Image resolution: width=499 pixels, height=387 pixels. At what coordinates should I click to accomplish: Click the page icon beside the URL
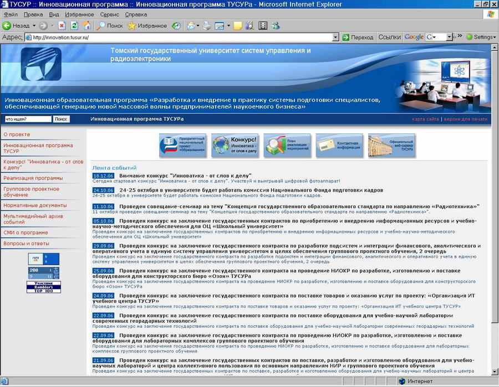click(28, 38)
